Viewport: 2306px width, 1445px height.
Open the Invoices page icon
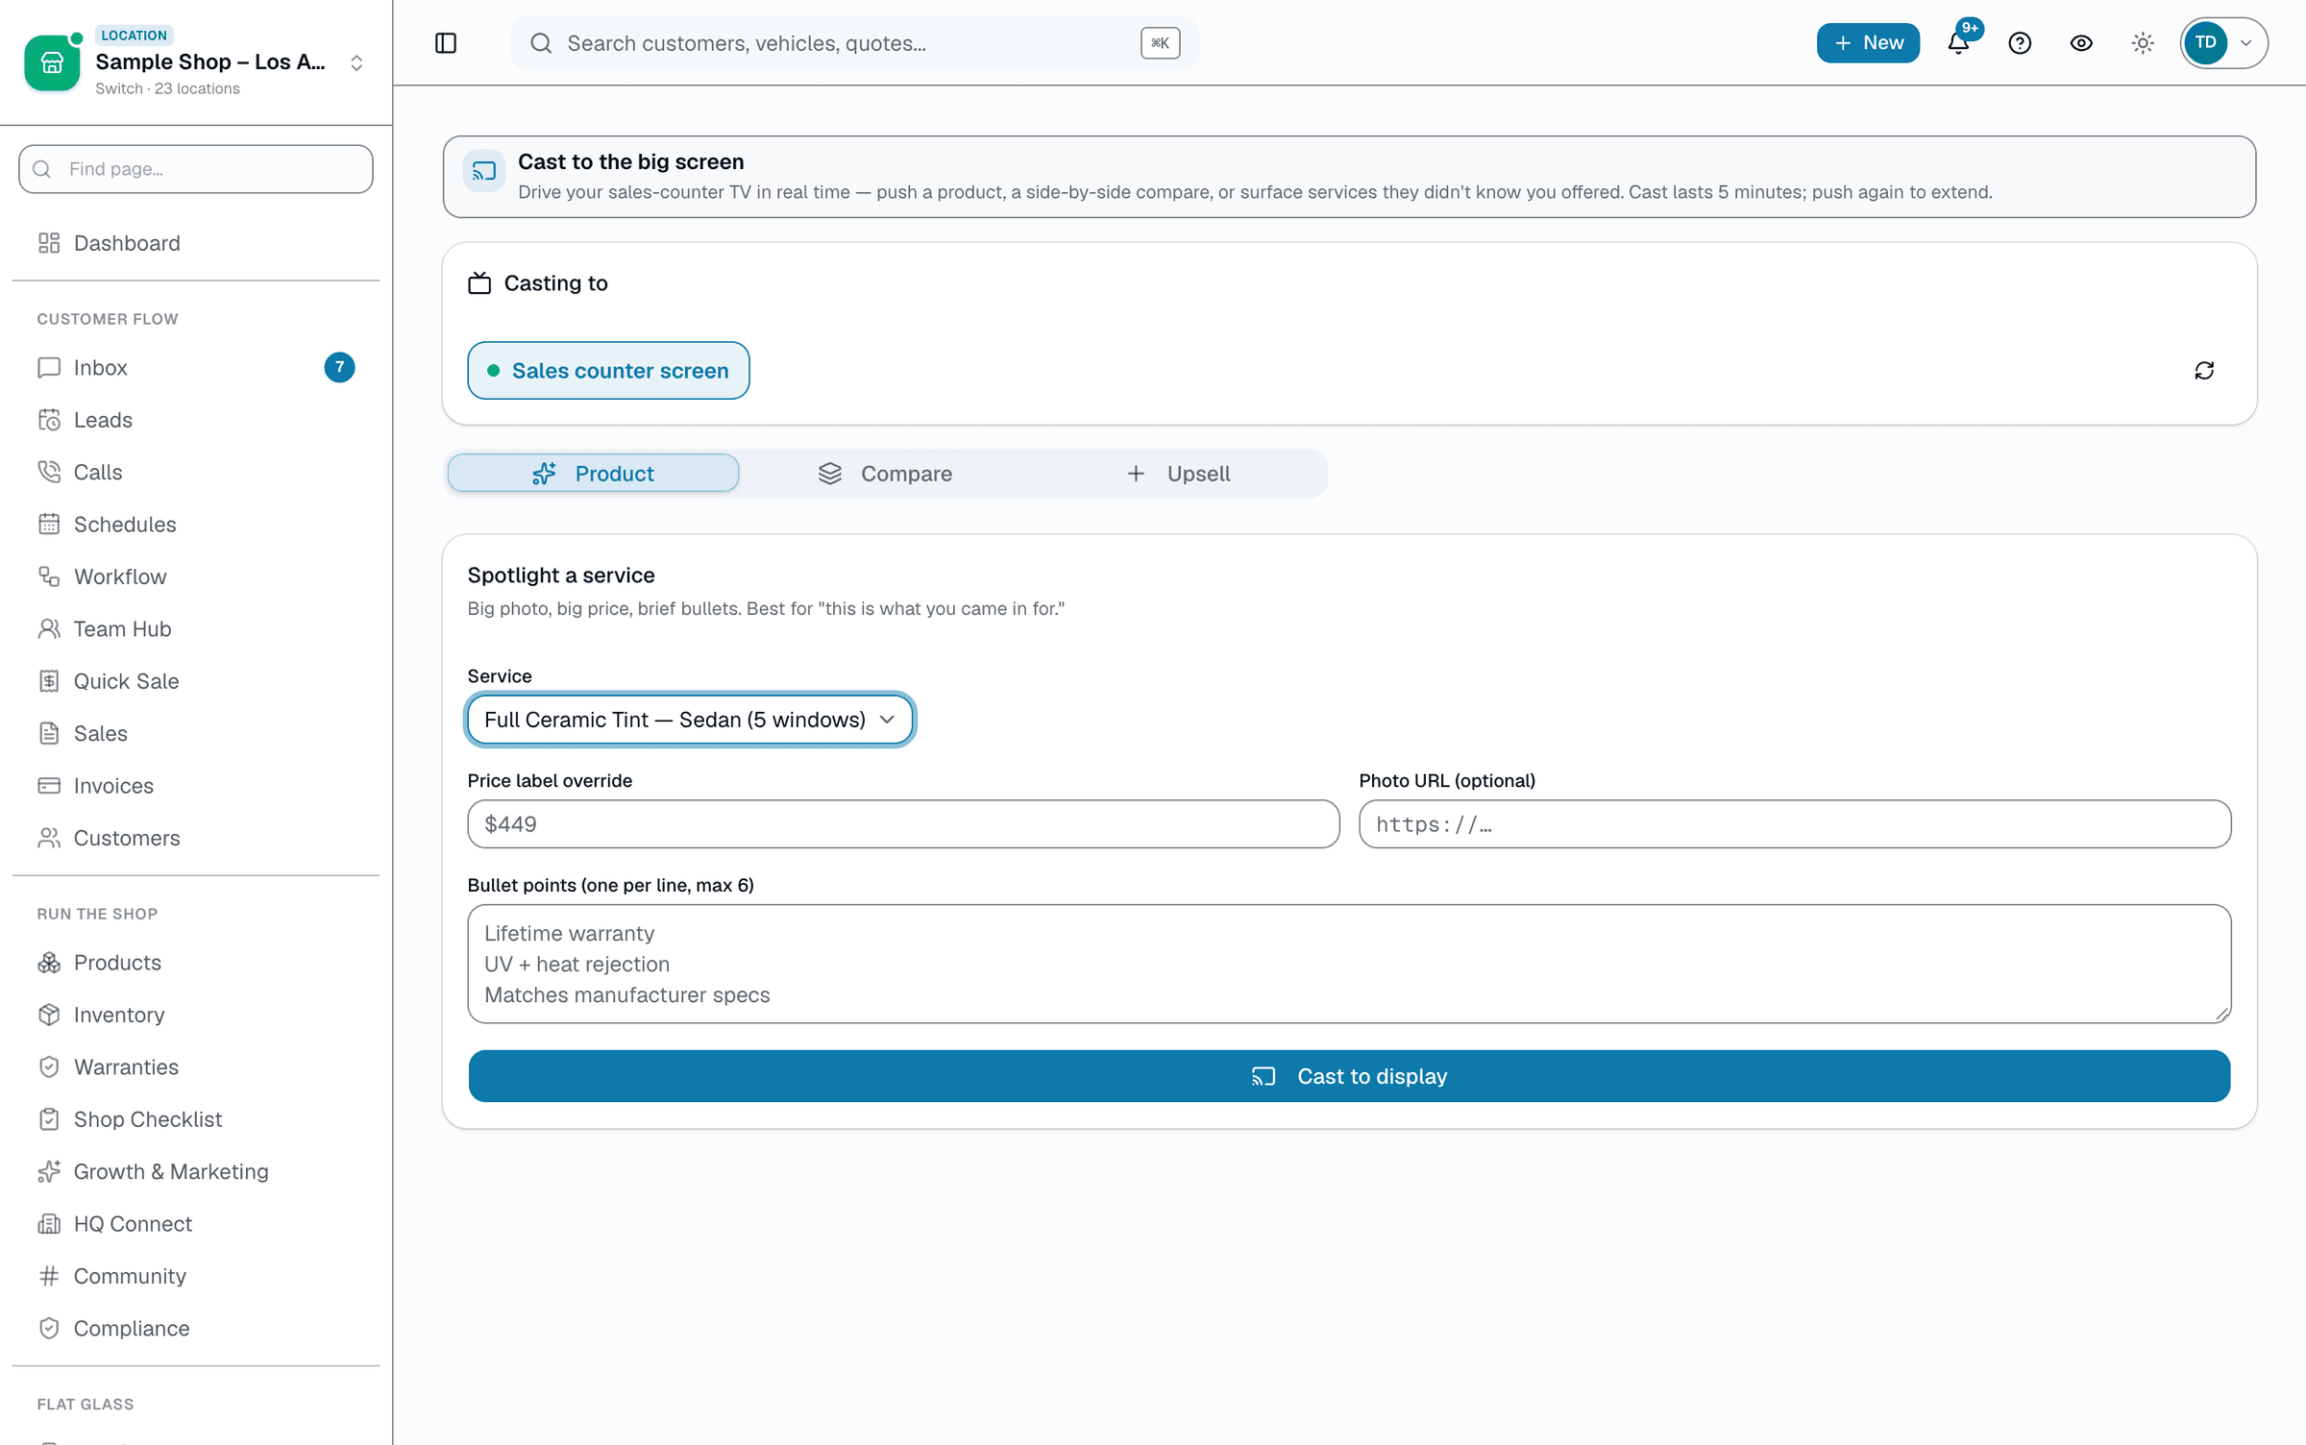coord(49,786)
